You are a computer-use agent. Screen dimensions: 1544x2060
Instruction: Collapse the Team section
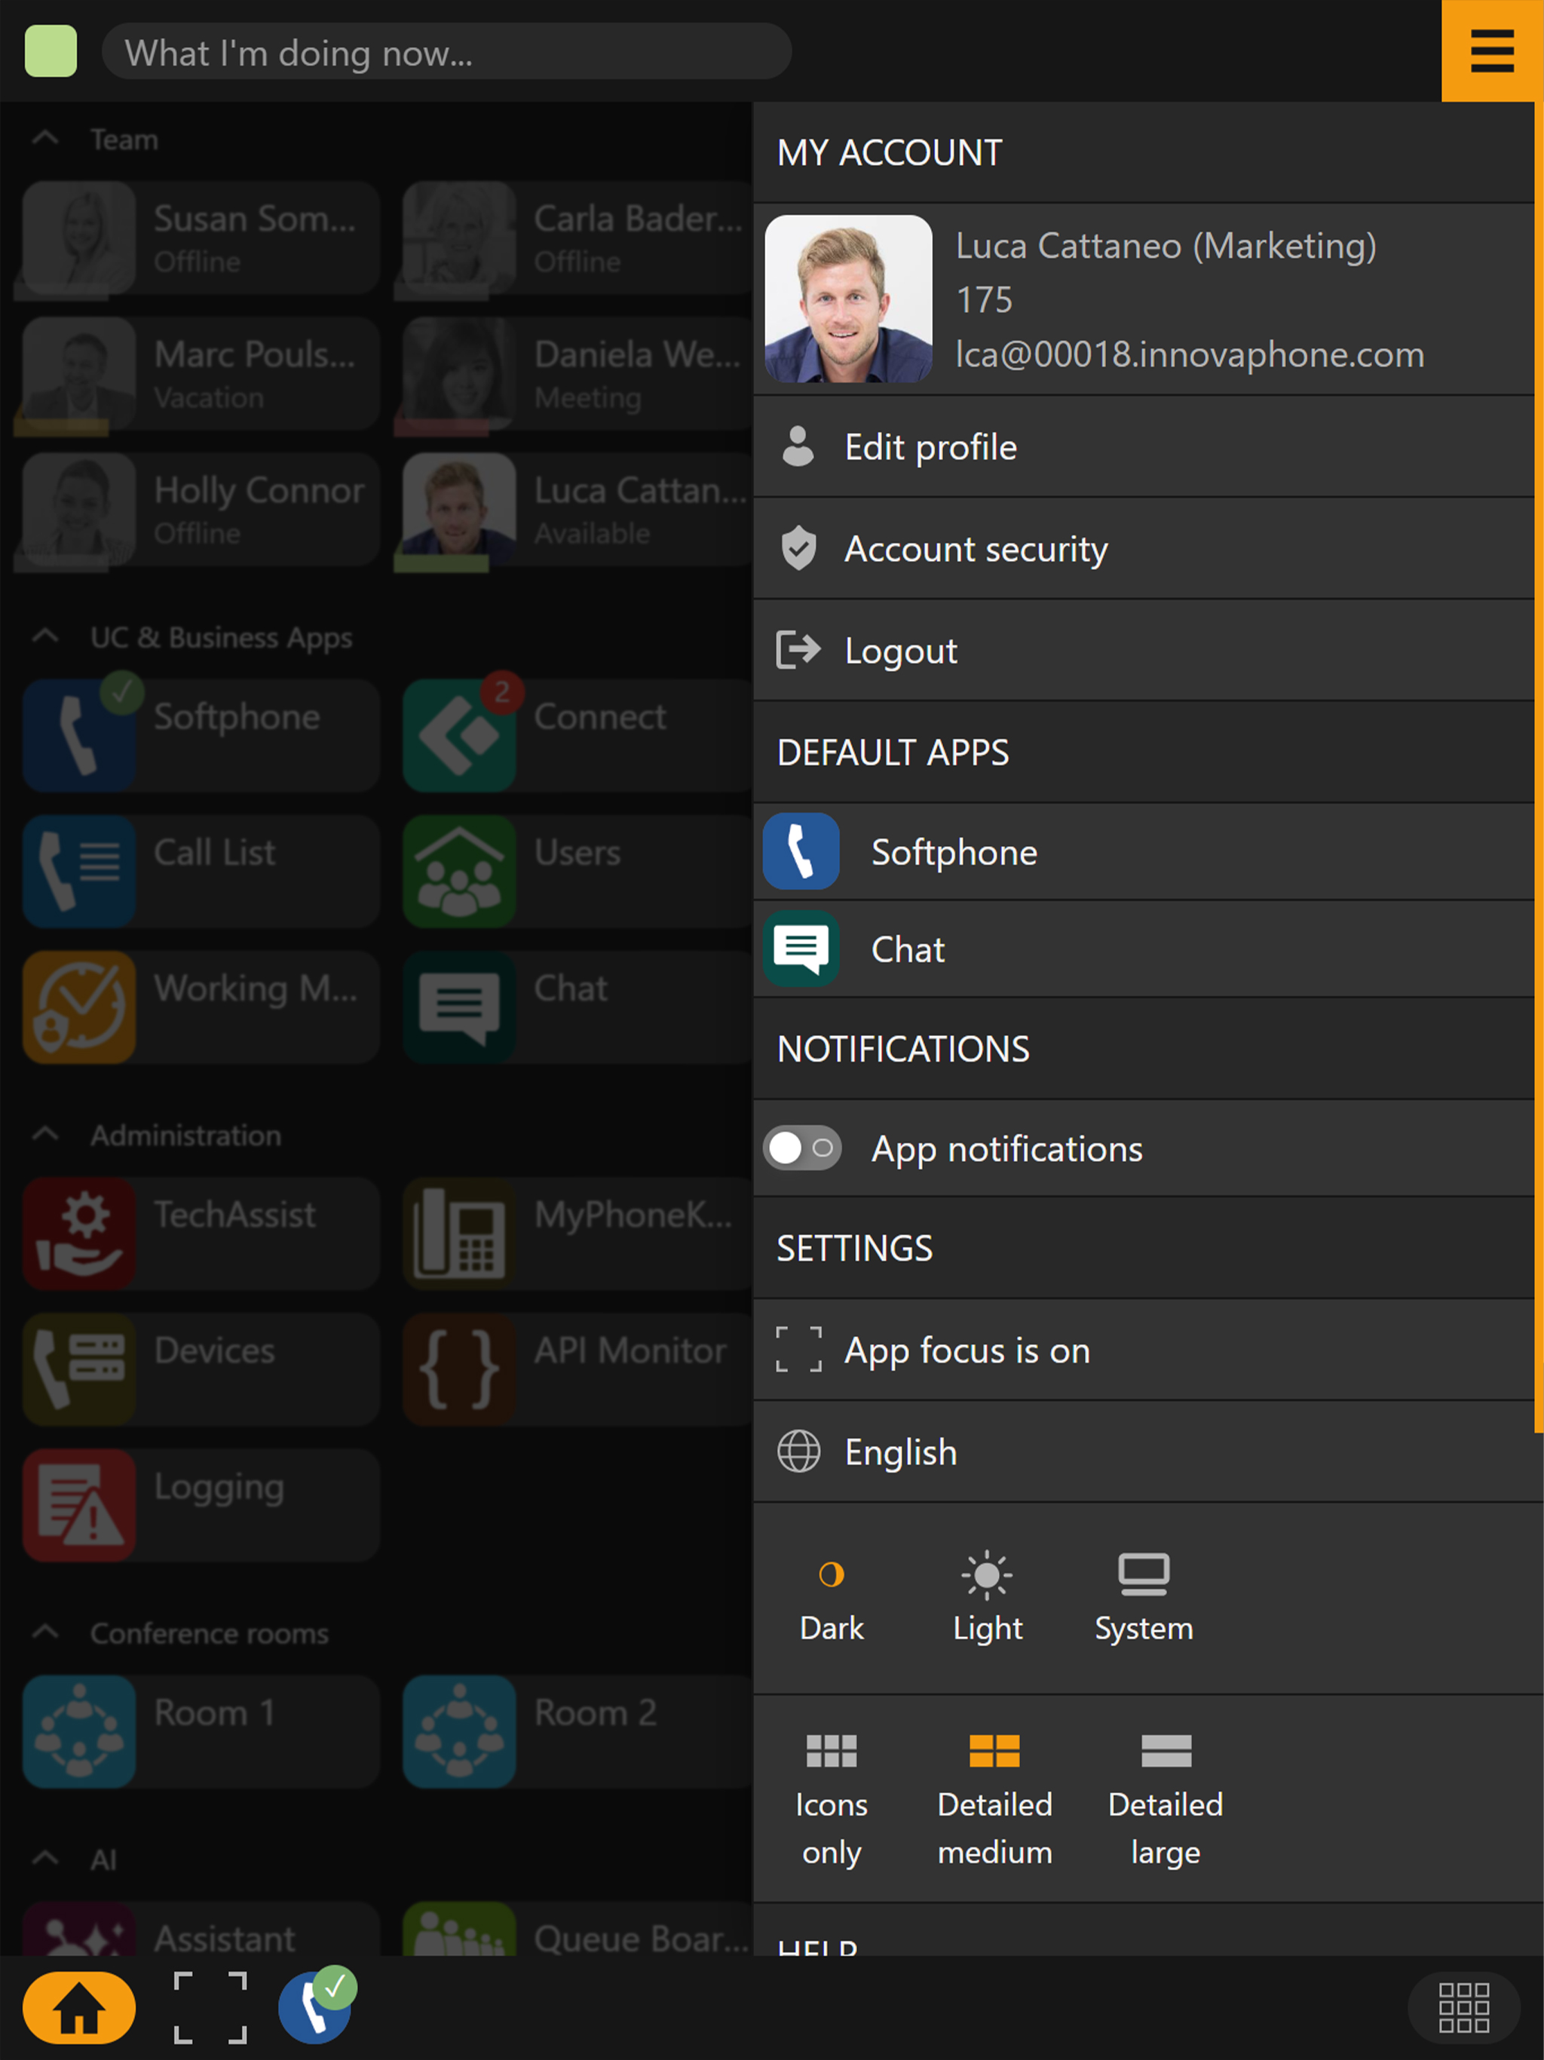point(44,139)
